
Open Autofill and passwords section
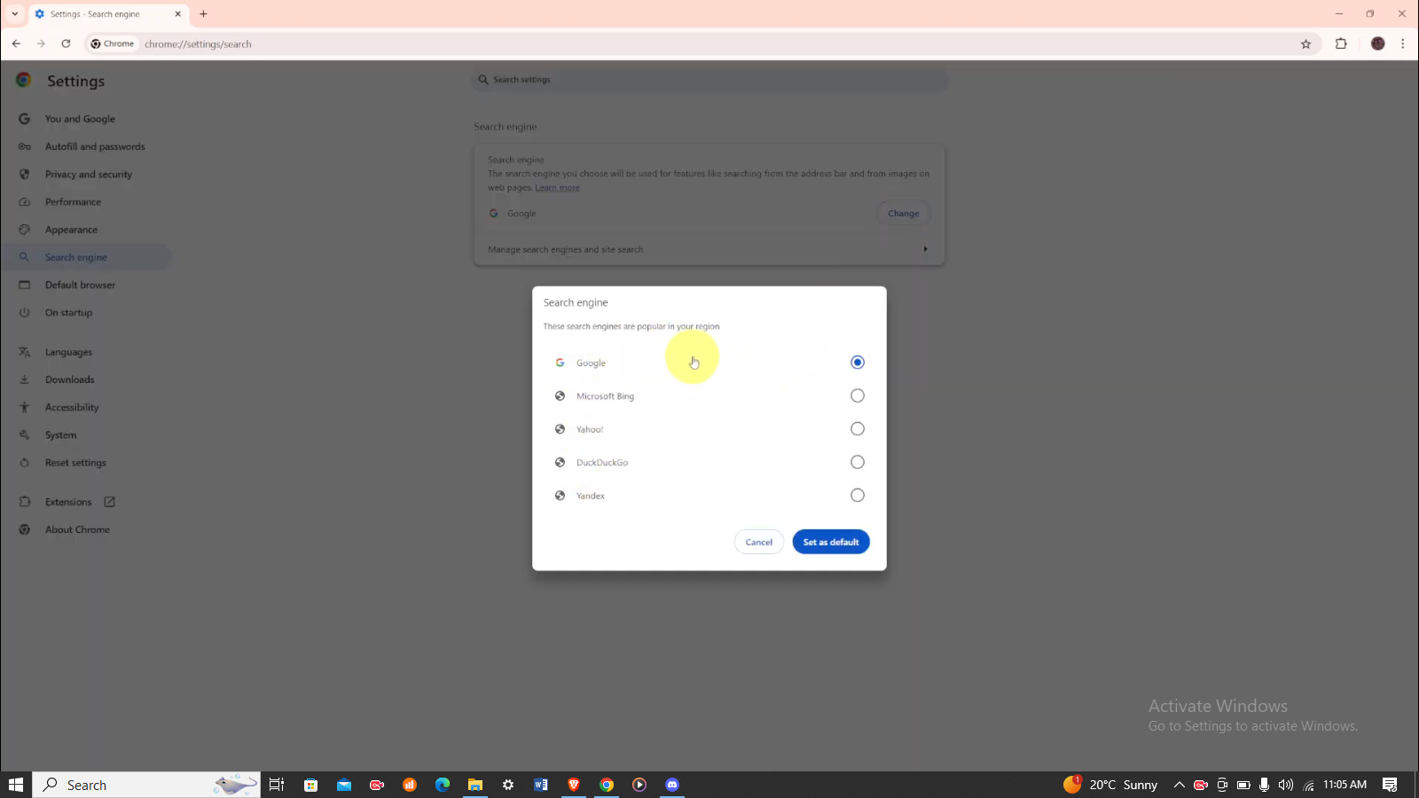point(95,146)
